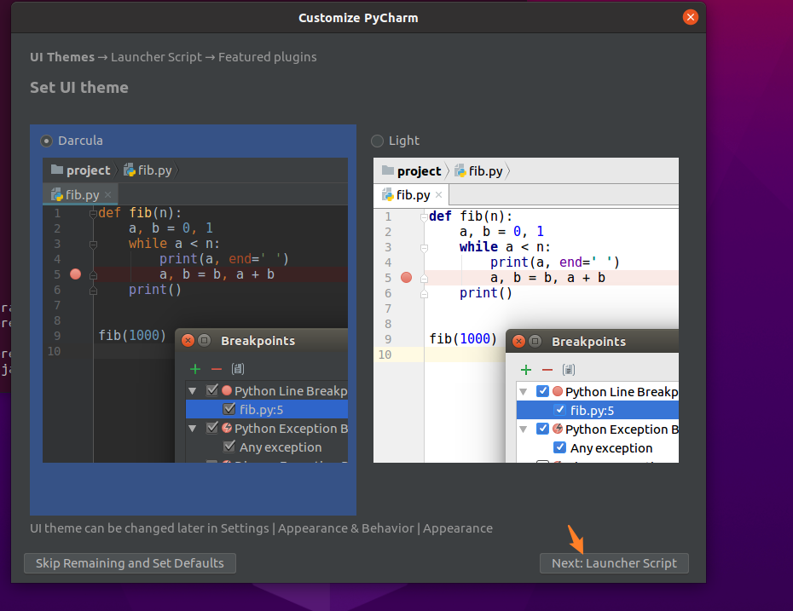The width and height of the screenshot is (793, 611).
Task: Toggle Any exception checkbox in Darcula preview
Action: 229,447
